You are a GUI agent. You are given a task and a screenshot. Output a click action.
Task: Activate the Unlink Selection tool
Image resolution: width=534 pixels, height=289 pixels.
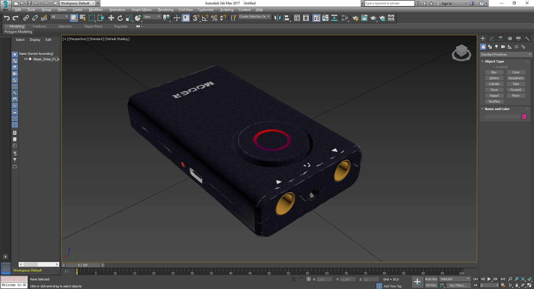point(35,18)
